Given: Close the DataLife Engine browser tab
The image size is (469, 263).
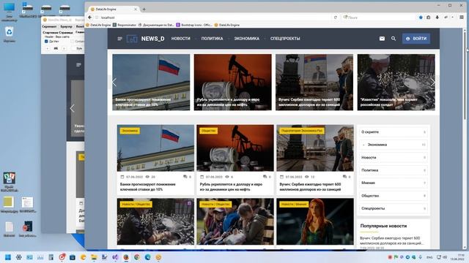Looking at the screenshot, I should (135, 9).
